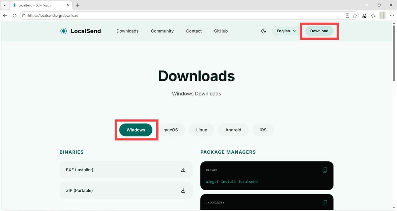The height and width of the screenshot is (211, 397).
Task: Switch to the Android tab
Action: pyautogui.click(x=233, y=130)
